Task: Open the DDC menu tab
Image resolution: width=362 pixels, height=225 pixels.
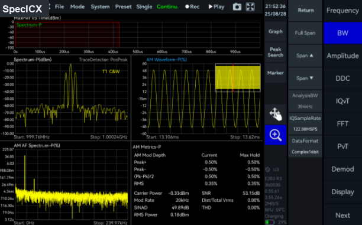Action: coord(342,79)
